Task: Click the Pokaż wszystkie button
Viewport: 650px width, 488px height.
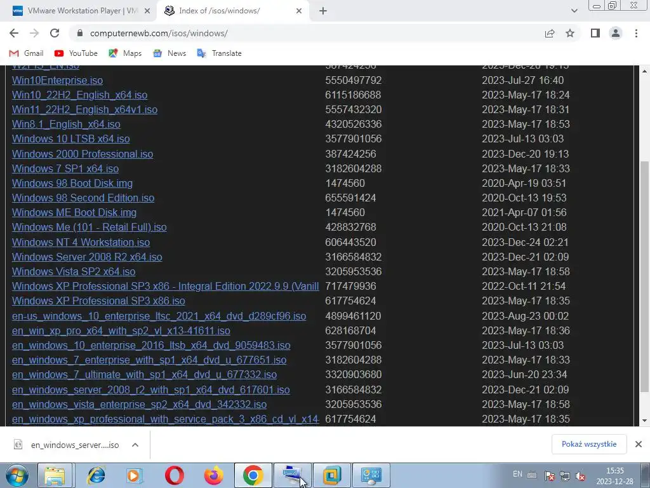Action: [589, 444]
